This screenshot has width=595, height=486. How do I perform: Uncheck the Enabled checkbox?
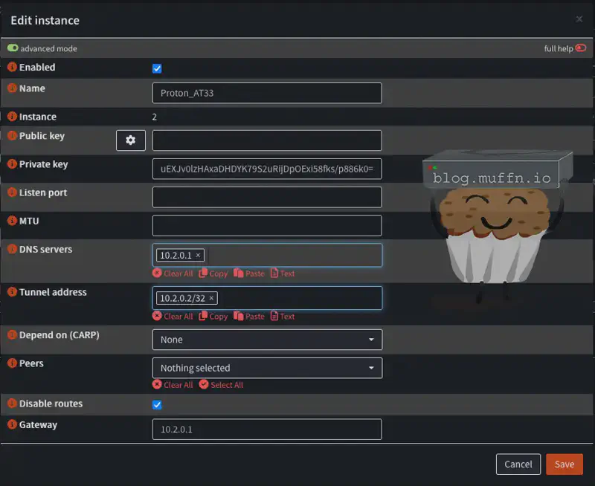(x=157, y=68)
